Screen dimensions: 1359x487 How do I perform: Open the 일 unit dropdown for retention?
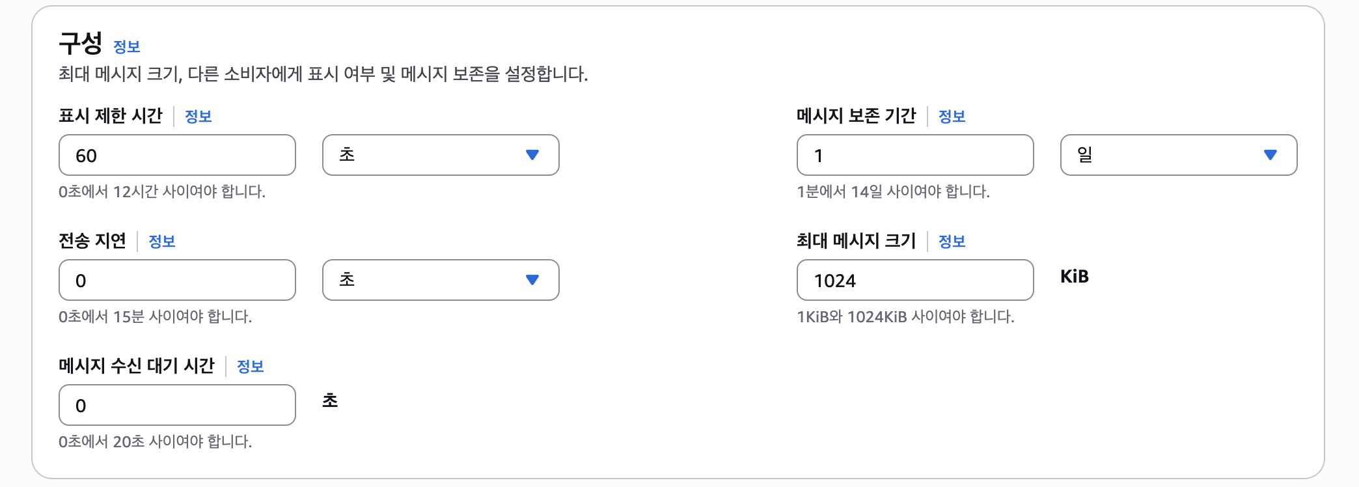1178,155
